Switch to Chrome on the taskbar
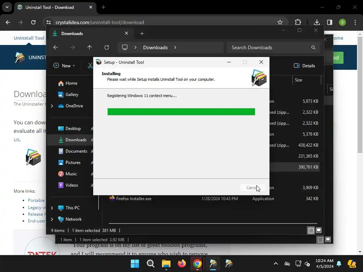 (x=197, y=263)
